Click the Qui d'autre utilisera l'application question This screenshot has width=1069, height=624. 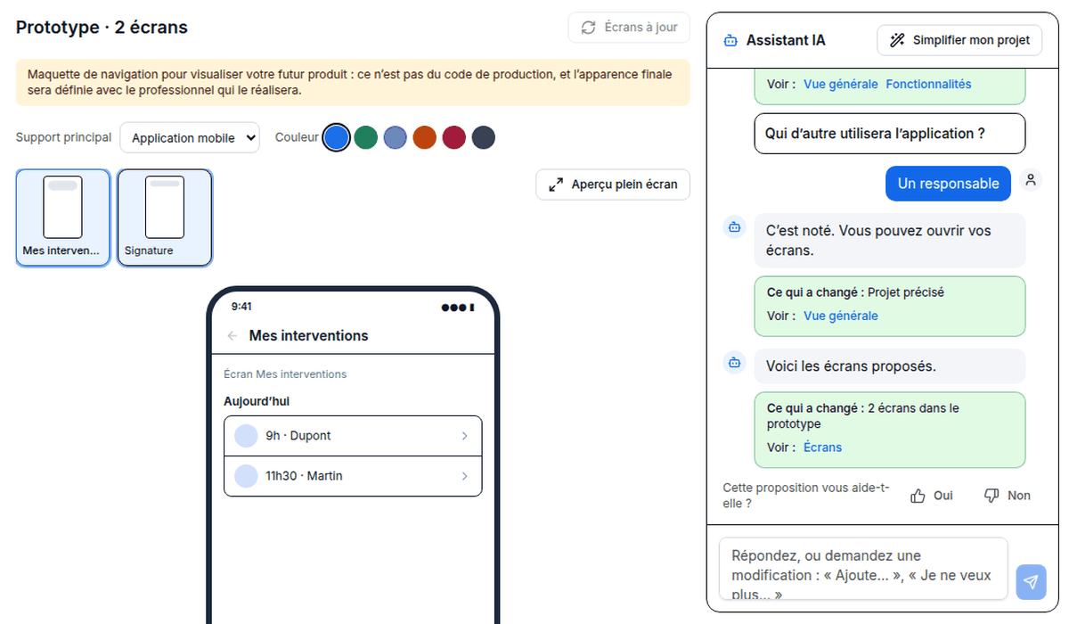[890, 134]
